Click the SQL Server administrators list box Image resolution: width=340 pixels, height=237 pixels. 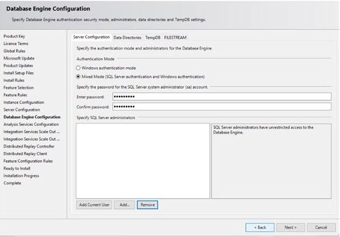click(x=143, y=161)
